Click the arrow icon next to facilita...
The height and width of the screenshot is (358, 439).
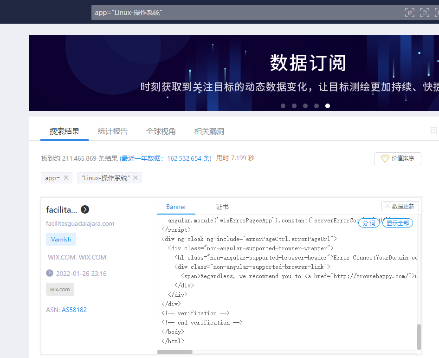click(85, 209)
